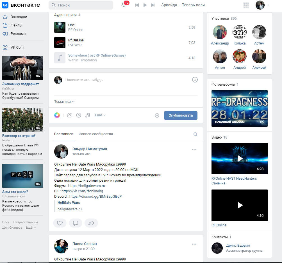The image size is (282, 263).
Task: Open the Участники members list header
Action: pos(224,19)
